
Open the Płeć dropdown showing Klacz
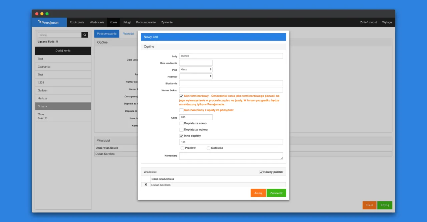tap(196, 69)
